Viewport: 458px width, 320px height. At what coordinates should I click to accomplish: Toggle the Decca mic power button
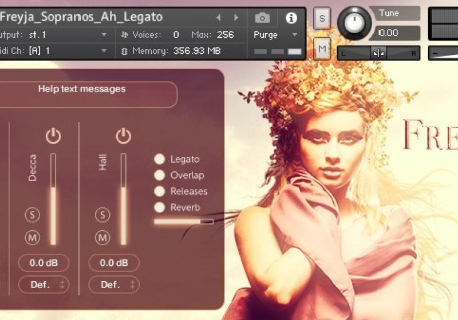coord(53,136)
